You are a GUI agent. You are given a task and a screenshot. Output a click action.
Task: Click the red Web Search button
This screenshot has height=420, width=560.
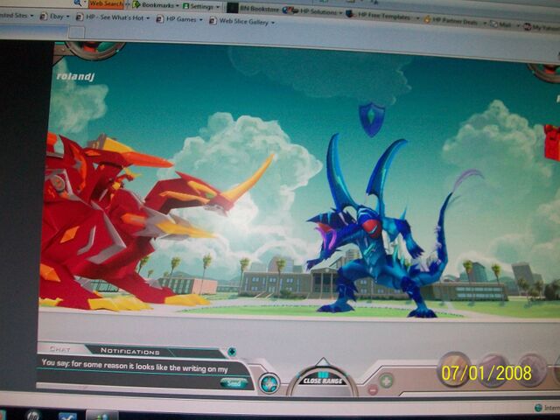[105, 4]
